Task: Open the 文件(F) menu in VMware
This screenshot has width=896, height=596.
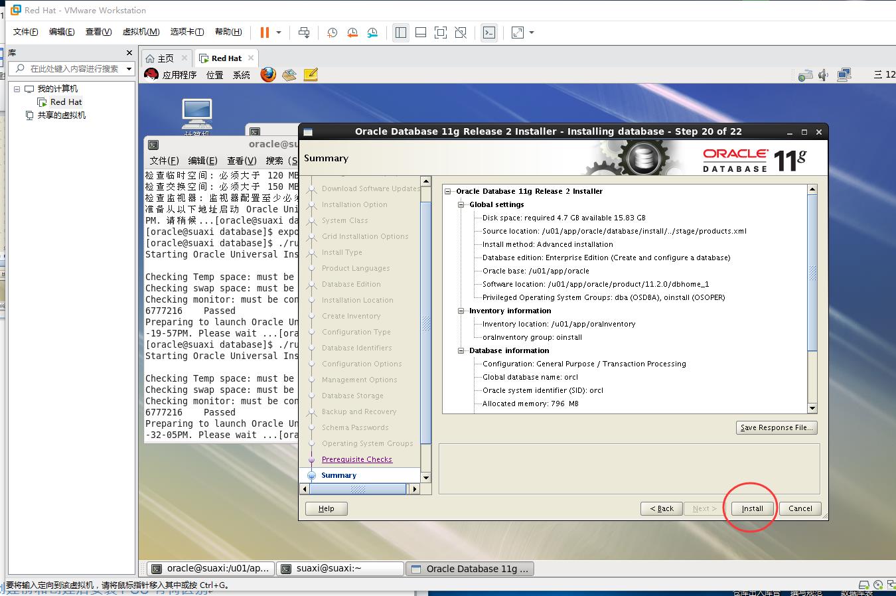Action: (x=26, y=32)
